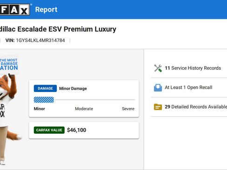Open 11 Service History Records
This screenshot has height=170, width=227.
tap(193, 68)
